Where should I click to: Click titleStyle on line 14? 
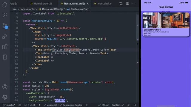point(71,50)
